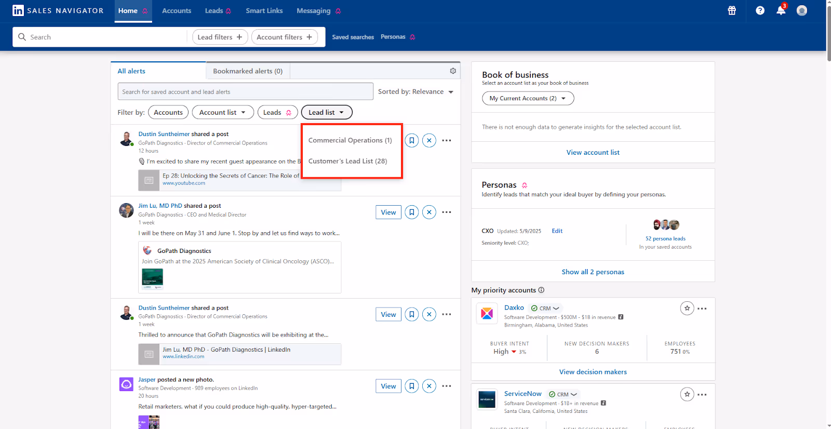Open the GoPath Diagnostics ASCO post thumbnail

[x=152, y=279]
